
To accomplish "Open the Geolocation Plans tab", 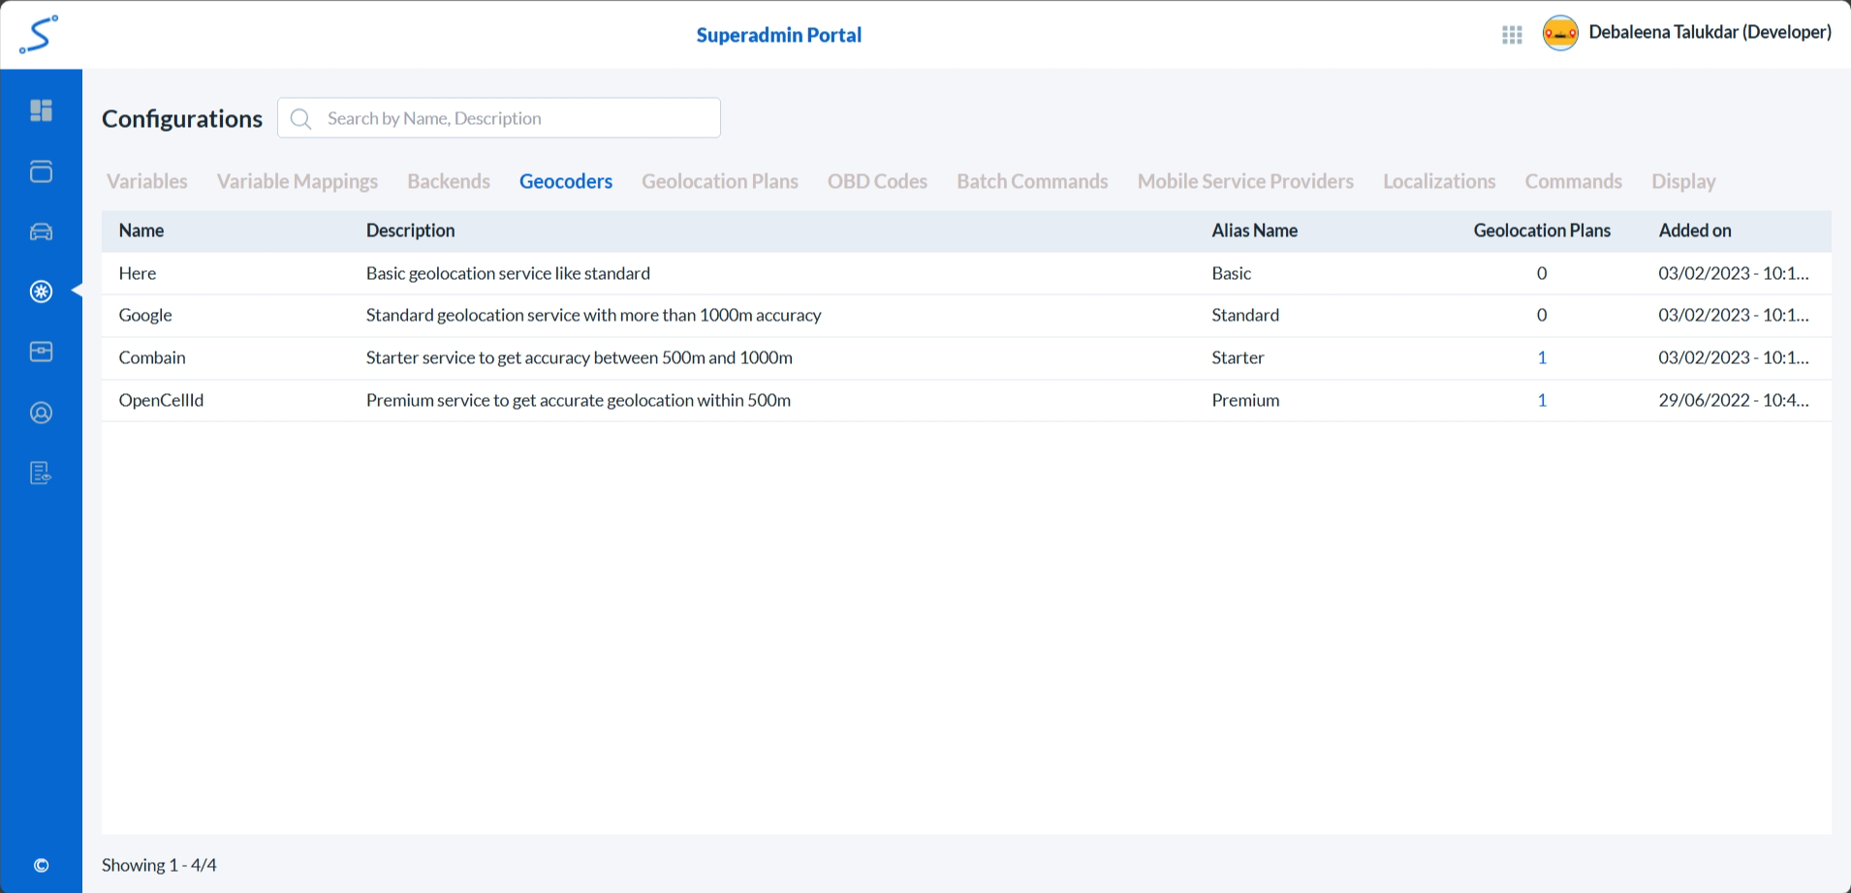I will click(x=719, y=181).
